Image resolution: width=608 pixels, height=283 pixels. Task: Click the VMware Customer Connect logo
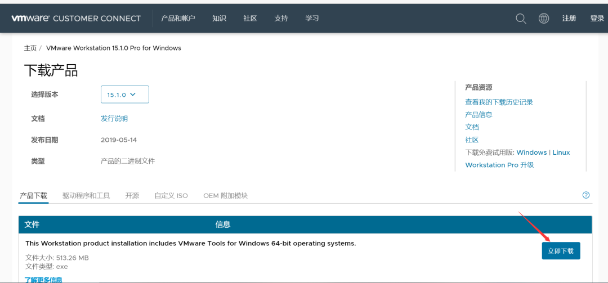pos(76,18)
